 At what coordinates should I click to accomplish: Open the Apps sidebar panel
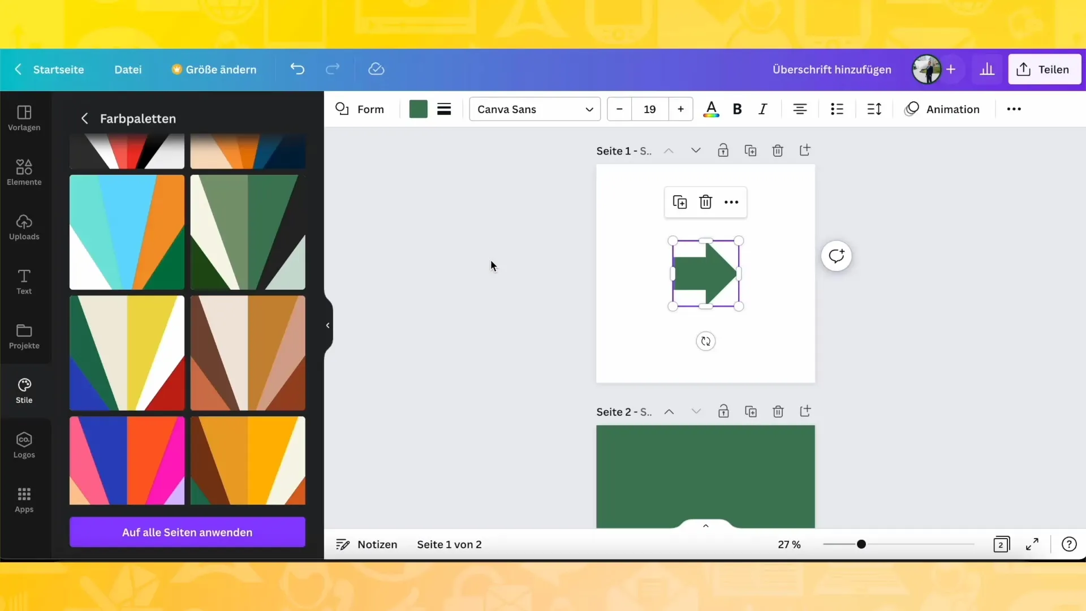click(24, 500)
